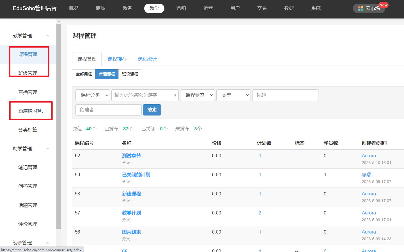Screen dimensions: 404x252
Task: Switch to the 课程推荐 tab
Action: point(117,59)
